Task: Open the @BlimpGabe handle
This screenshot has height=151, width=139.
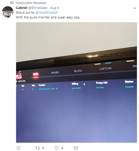Action: click(x=38, y=8)
